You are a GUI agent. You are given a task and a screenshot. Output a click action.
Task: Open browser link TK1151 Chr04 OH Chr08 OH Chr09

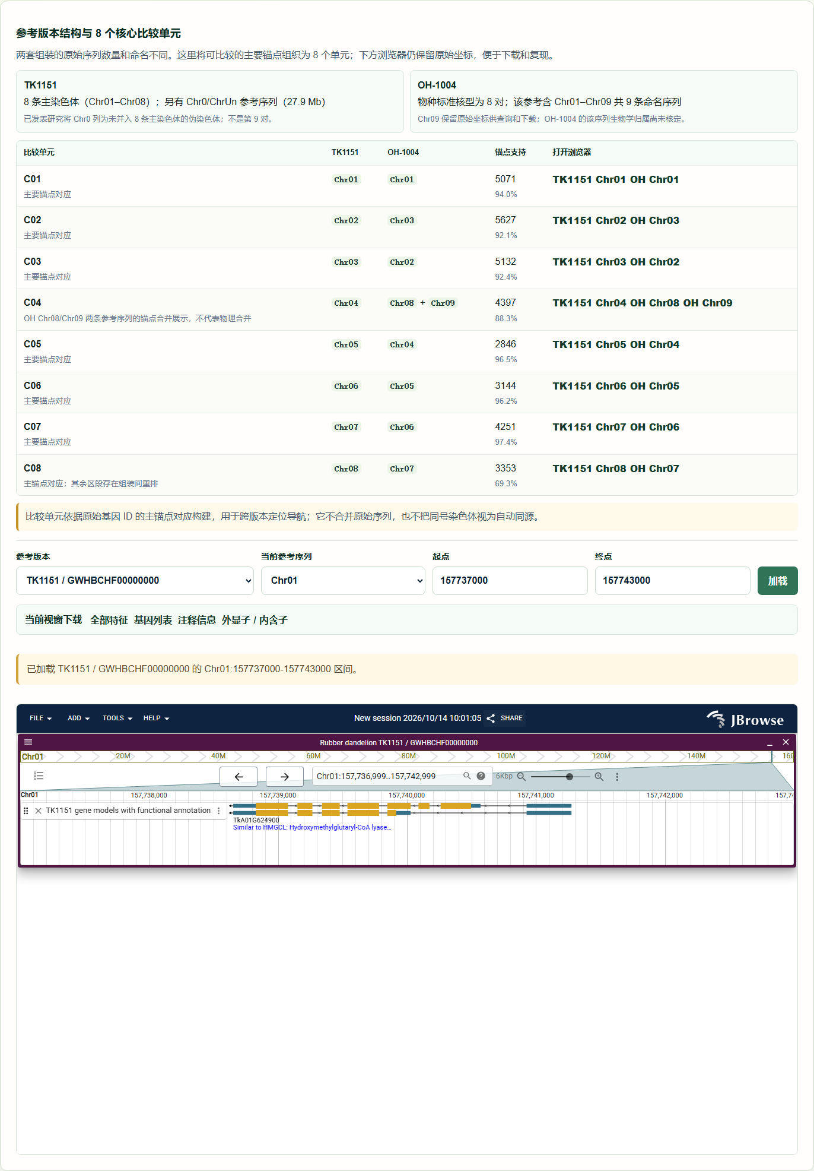point(642,303)
